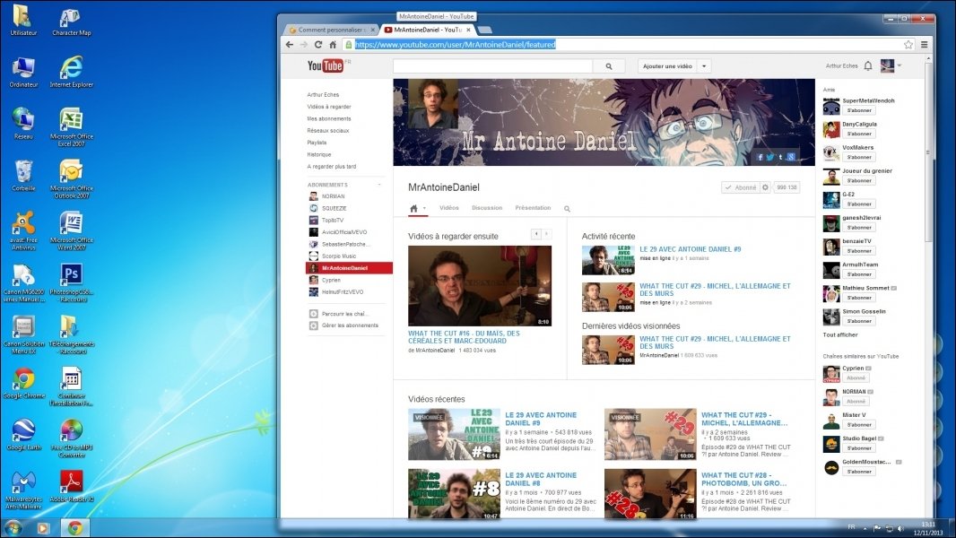Open Chrome in the taskbar
Image resolution: width=956 pixels, height=538 pixels.
click(x=74, y=527)
